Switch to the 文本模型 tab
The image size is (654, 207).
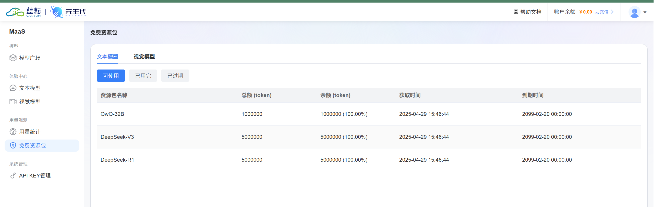point(107,57)
